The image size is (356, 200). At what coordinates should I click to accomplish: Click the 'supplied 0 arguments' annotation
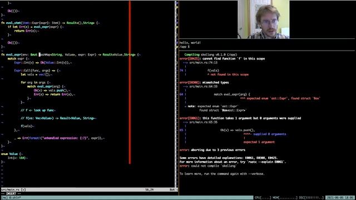pyautogui.click(x=269, y=134)
